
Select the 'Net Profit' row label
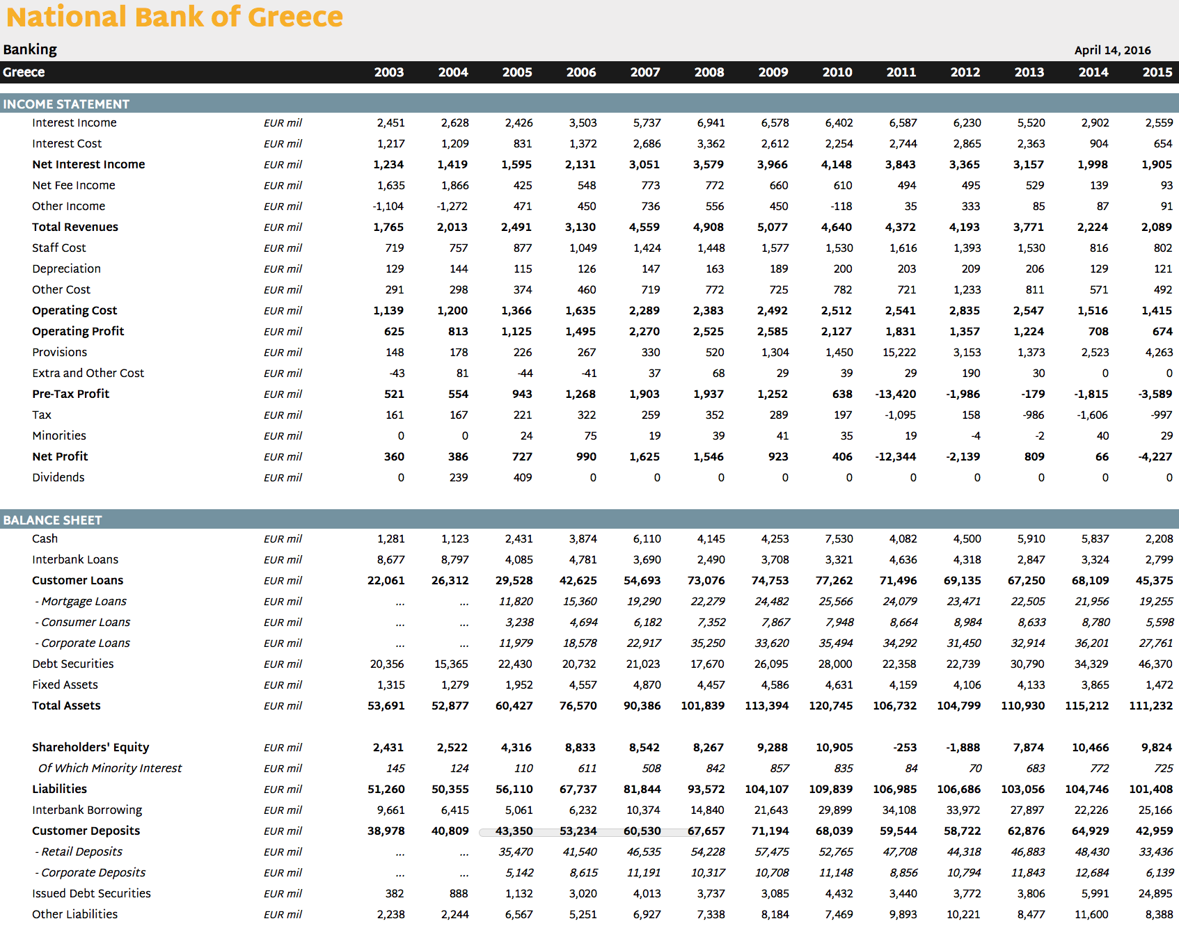tap(60, 457)
